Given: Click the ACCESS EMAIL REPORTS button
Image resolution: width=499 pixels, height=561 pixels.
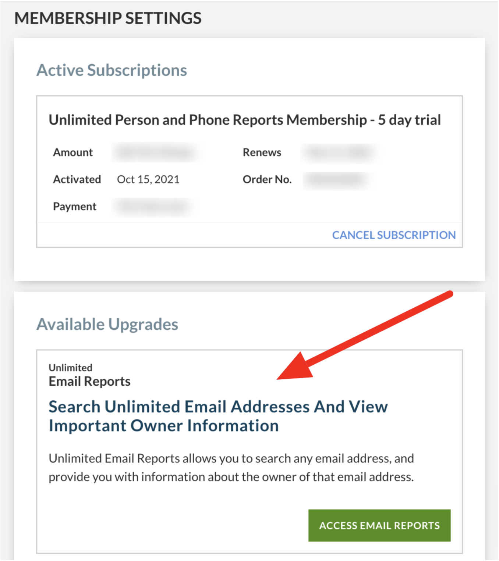Looking at the screenshot, I should 379,525.
